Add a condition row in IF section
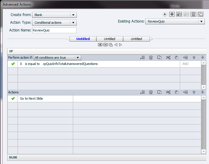Viewport: 209px width, 164px height. tap(142, 58)
